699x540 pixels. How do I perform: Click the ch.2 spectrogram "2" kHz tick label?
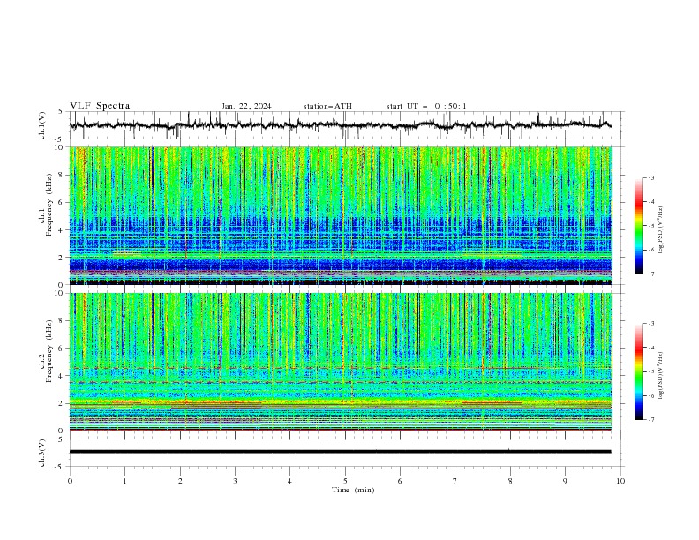(x=62, y=403)
